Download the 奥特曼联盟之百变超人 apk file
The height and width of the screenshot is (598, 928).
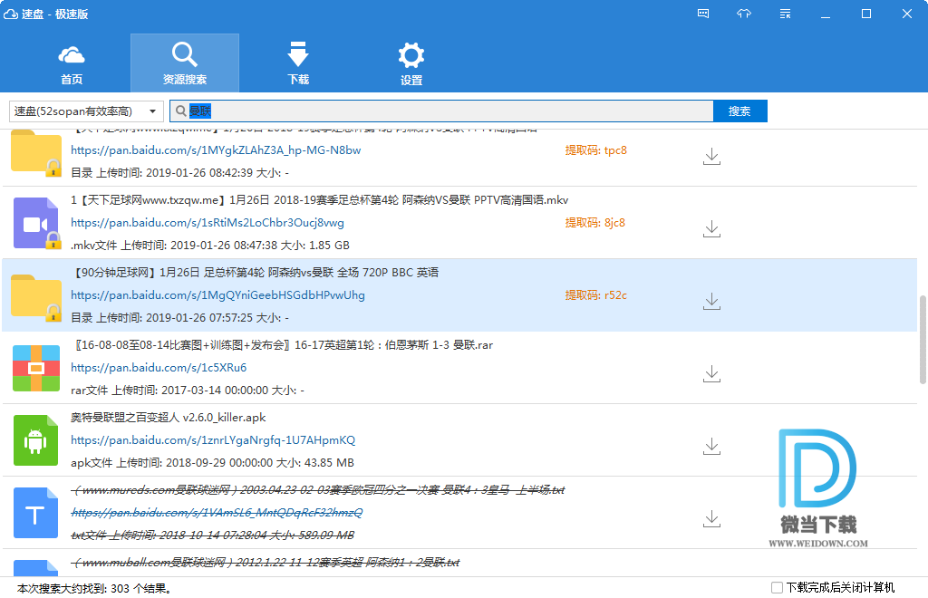[x=711, y=446]
